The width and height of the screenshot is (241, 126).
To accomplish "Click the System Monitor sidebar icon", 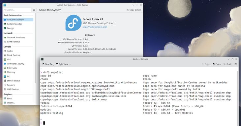I will (x=5, y=24).
